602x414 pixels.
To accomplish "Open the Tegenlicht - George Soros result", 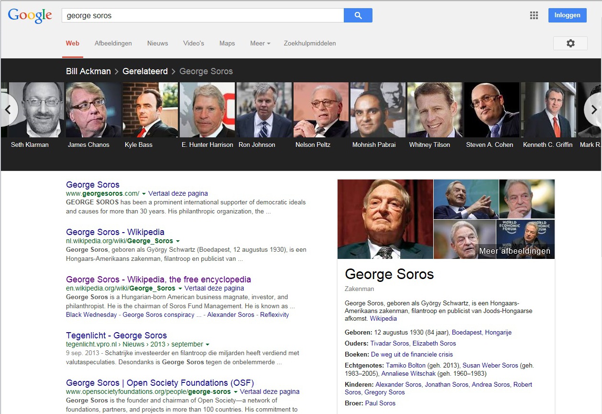I will tap(116, 336).
